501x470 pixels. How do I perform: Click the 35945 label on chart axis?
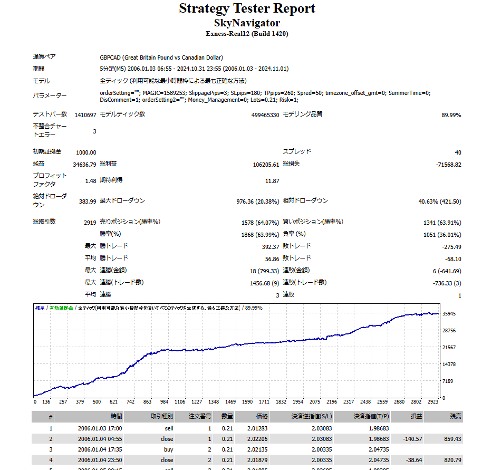(450, 314)
